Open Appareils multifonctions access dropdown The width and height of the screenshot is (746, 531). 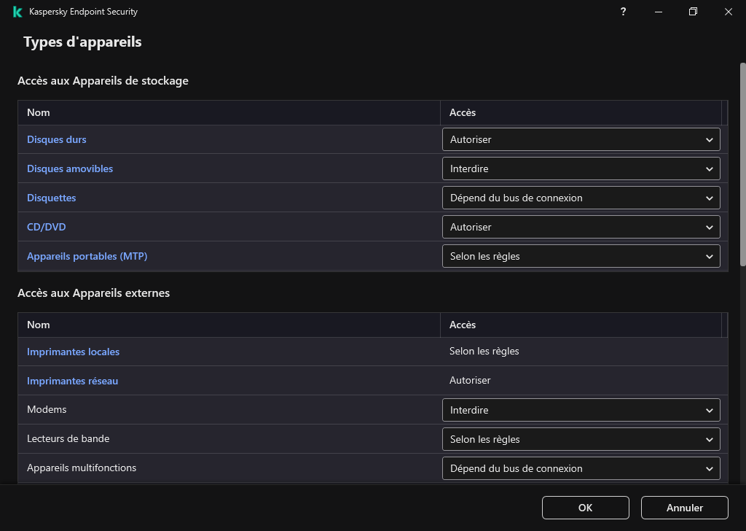coord(581,468)
